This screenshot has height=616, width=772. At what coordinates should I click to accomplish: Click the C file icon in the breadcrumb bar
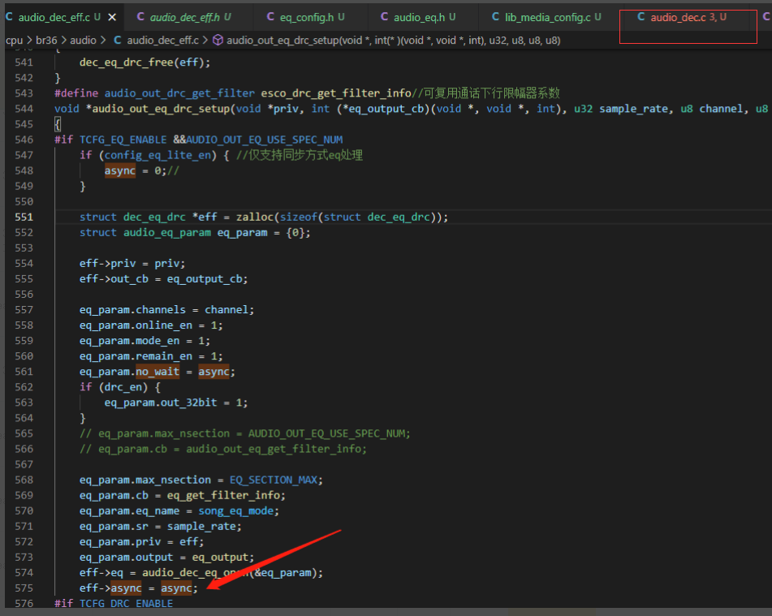click(118, 41)
